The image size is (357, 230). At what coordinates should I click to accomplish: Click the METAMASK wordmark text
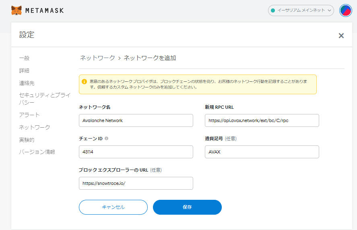pyautogui.click(x=45, y=10)
